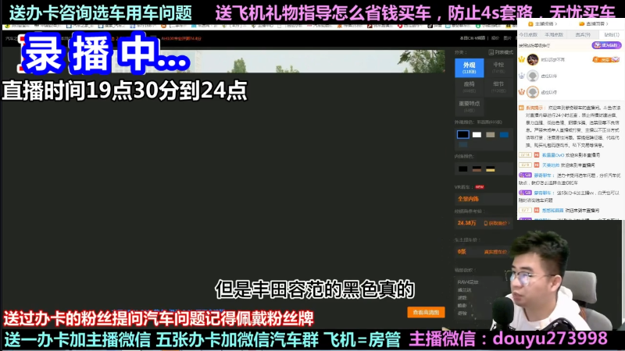Open the 贵宾 VIP tab in chat panel
Image resolution: width=625 pixels, height=351 pixels.
click(x=583, y=35)
